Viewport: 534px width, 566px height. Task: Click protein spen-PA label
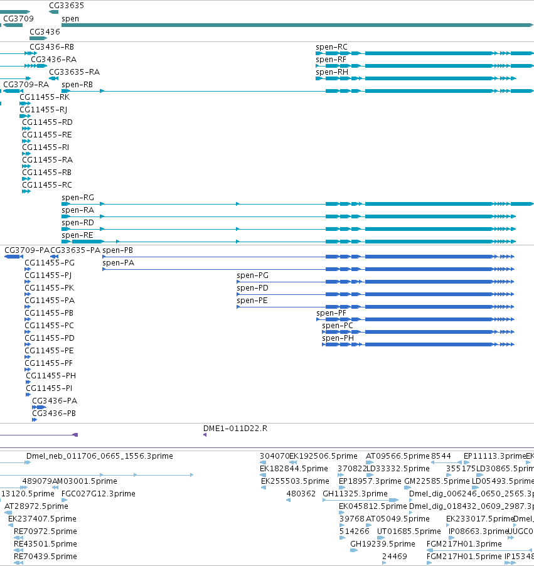tap(119, 263)
